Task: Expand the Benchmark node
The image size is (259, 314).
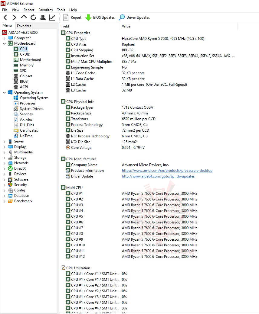Action: [5, 201]
